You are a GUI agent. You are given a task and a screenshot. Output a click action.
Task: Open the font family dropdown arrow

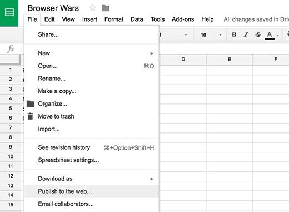[x=186, y=35]
